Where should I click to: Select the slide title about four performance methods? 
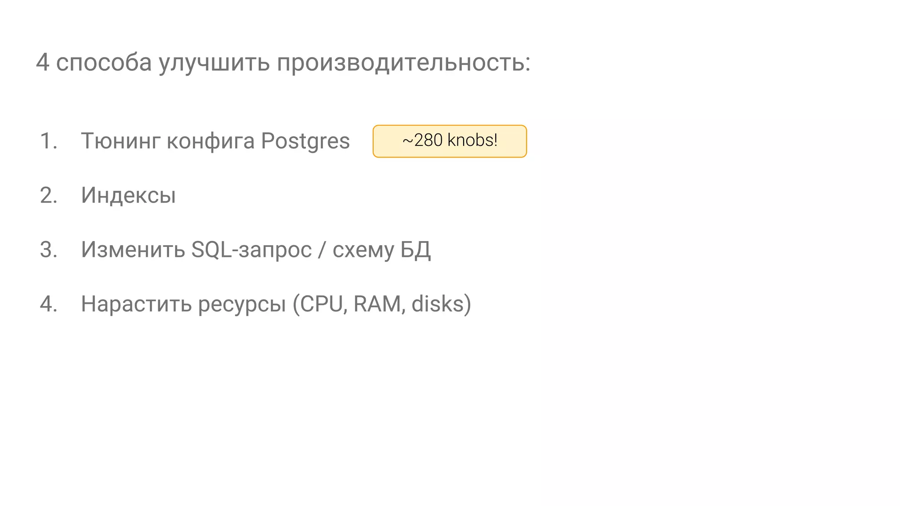pyautogui.click(x=283, y=62)
